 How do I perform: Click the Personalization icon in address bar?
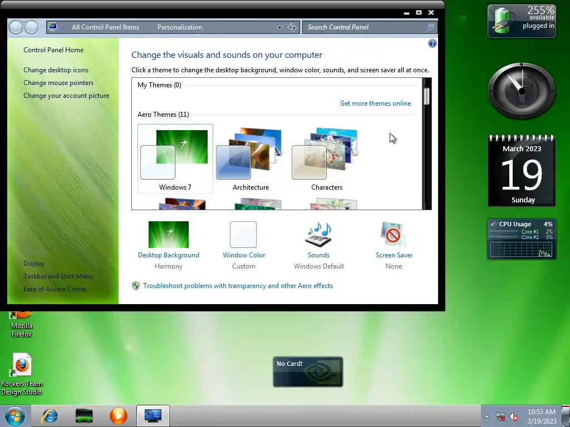coord(53,27)
